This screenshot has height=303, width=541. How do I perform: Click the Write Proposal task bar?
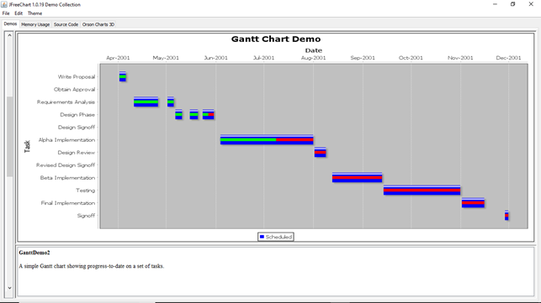[x=123, y=76]
